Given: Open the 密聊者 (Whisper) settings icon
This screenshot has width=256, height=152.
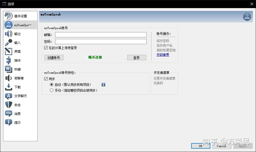Looking at the screenshot, I should [9, 78].
